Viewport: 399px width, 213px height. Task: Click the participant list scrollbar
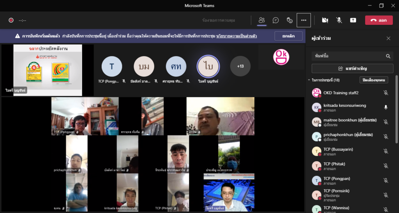[x=396, y=109]
